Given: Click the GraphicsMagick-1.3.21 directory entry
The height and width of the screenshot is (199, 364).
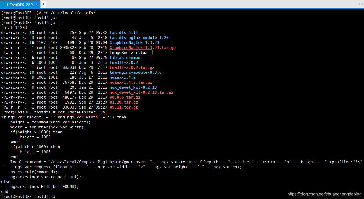Looking at the screenshot, I should click(x=134, y=43).
